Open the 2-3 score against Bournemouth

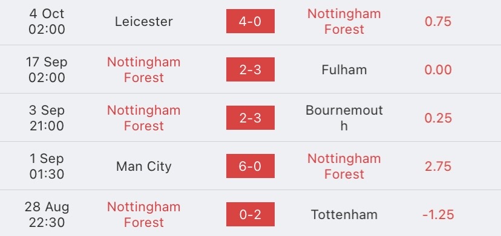coord(250,118)
